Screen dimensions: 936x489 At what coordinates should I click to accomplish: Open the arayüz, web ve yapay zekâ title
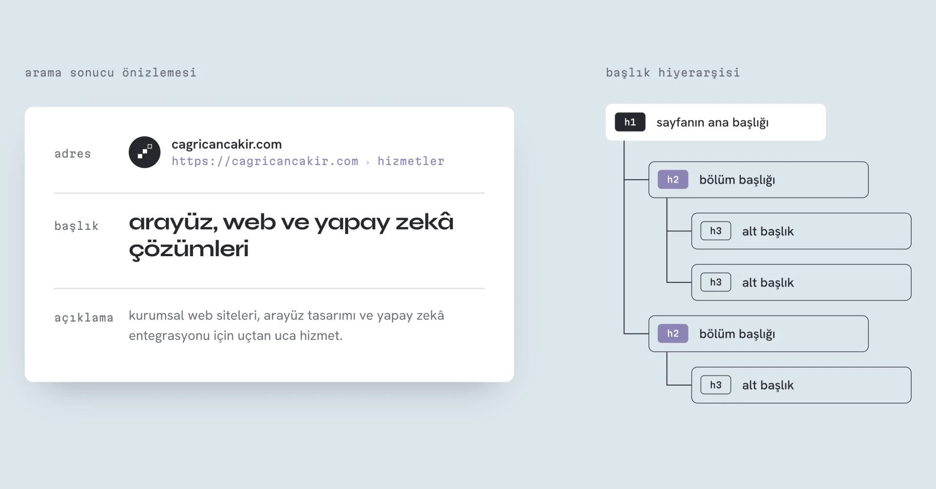pyautogui.click(x=291, y=235)
